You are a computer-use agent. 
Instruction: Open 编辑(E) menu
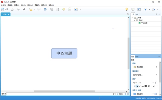10,5
